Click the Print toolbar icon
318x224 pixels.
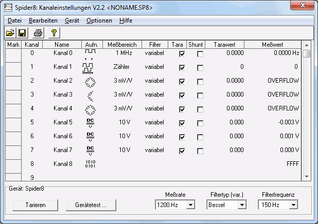(x=38, y=33)
